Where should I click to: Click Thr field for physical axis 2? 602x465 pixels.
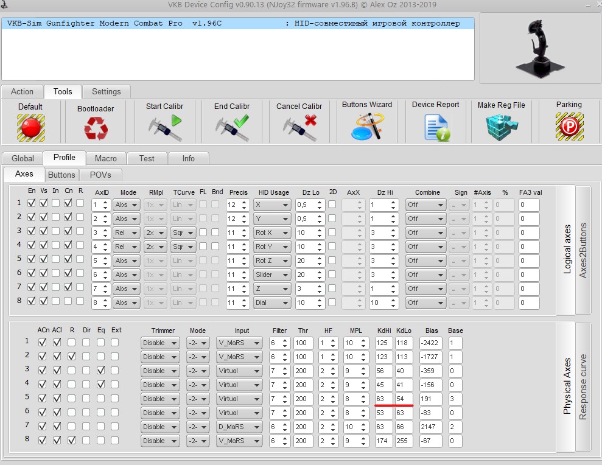click(x=303, y=357)
